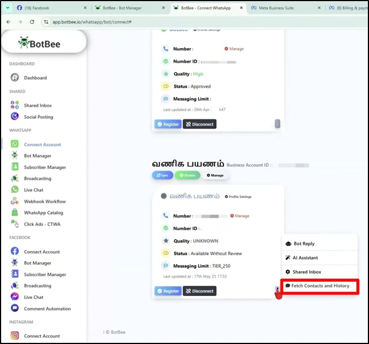Click the blue Sync button
369x344 pixels.
coord(162,175)
